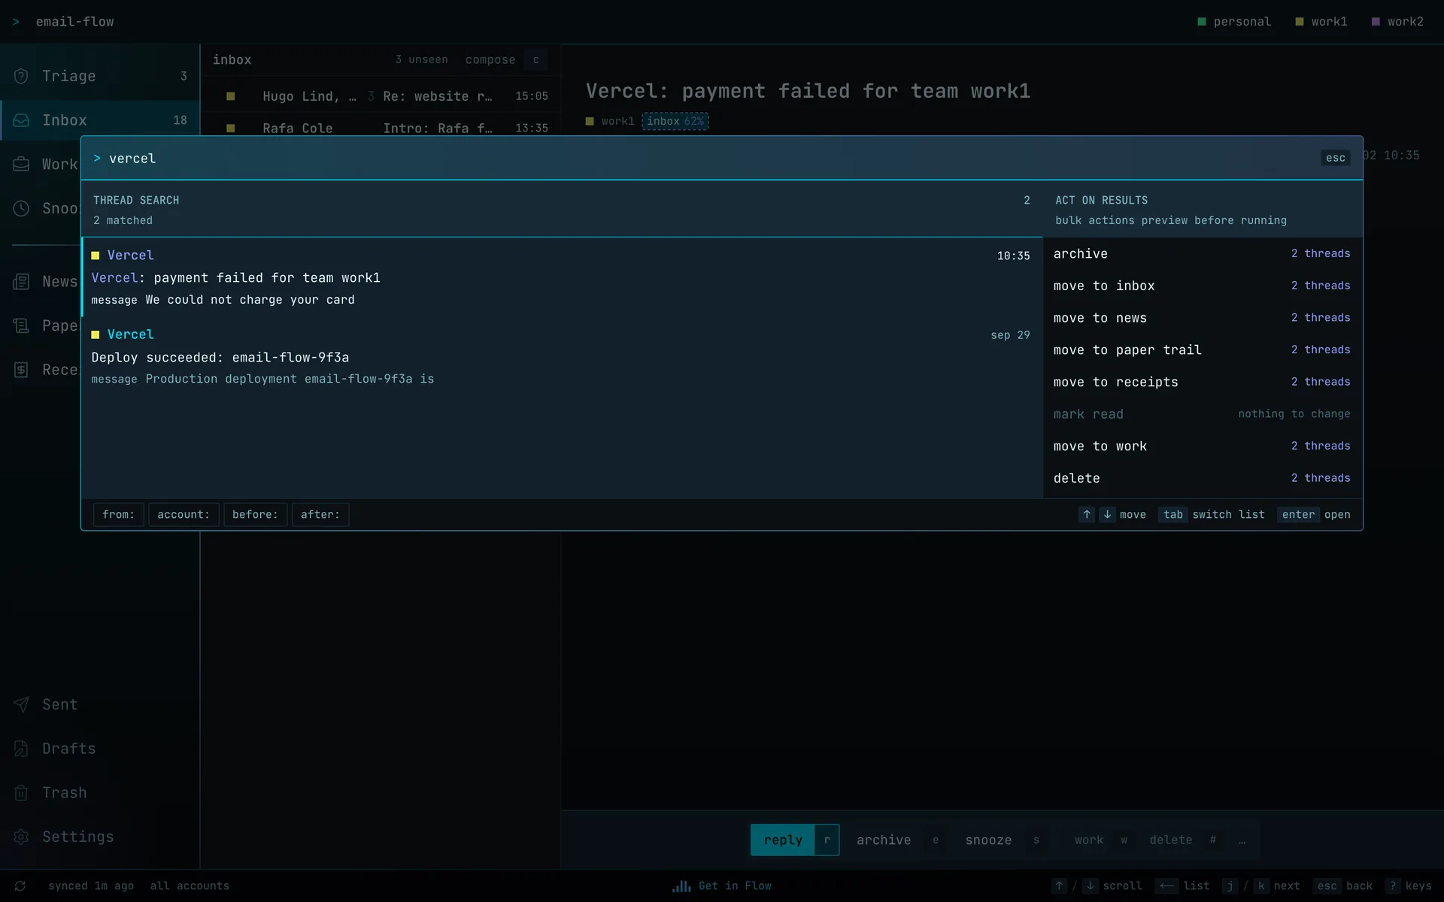1444x902 pixels.
Task: Toggle the work2 account filter
Action: point(1397,22)
